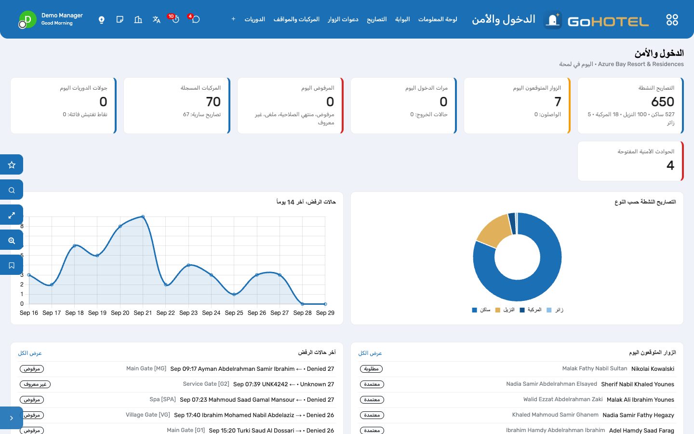Image resolution: width=694 pixels, height=434 pixels.
Task: Expand the side panel chevron arrow
Action: point(12,418)
